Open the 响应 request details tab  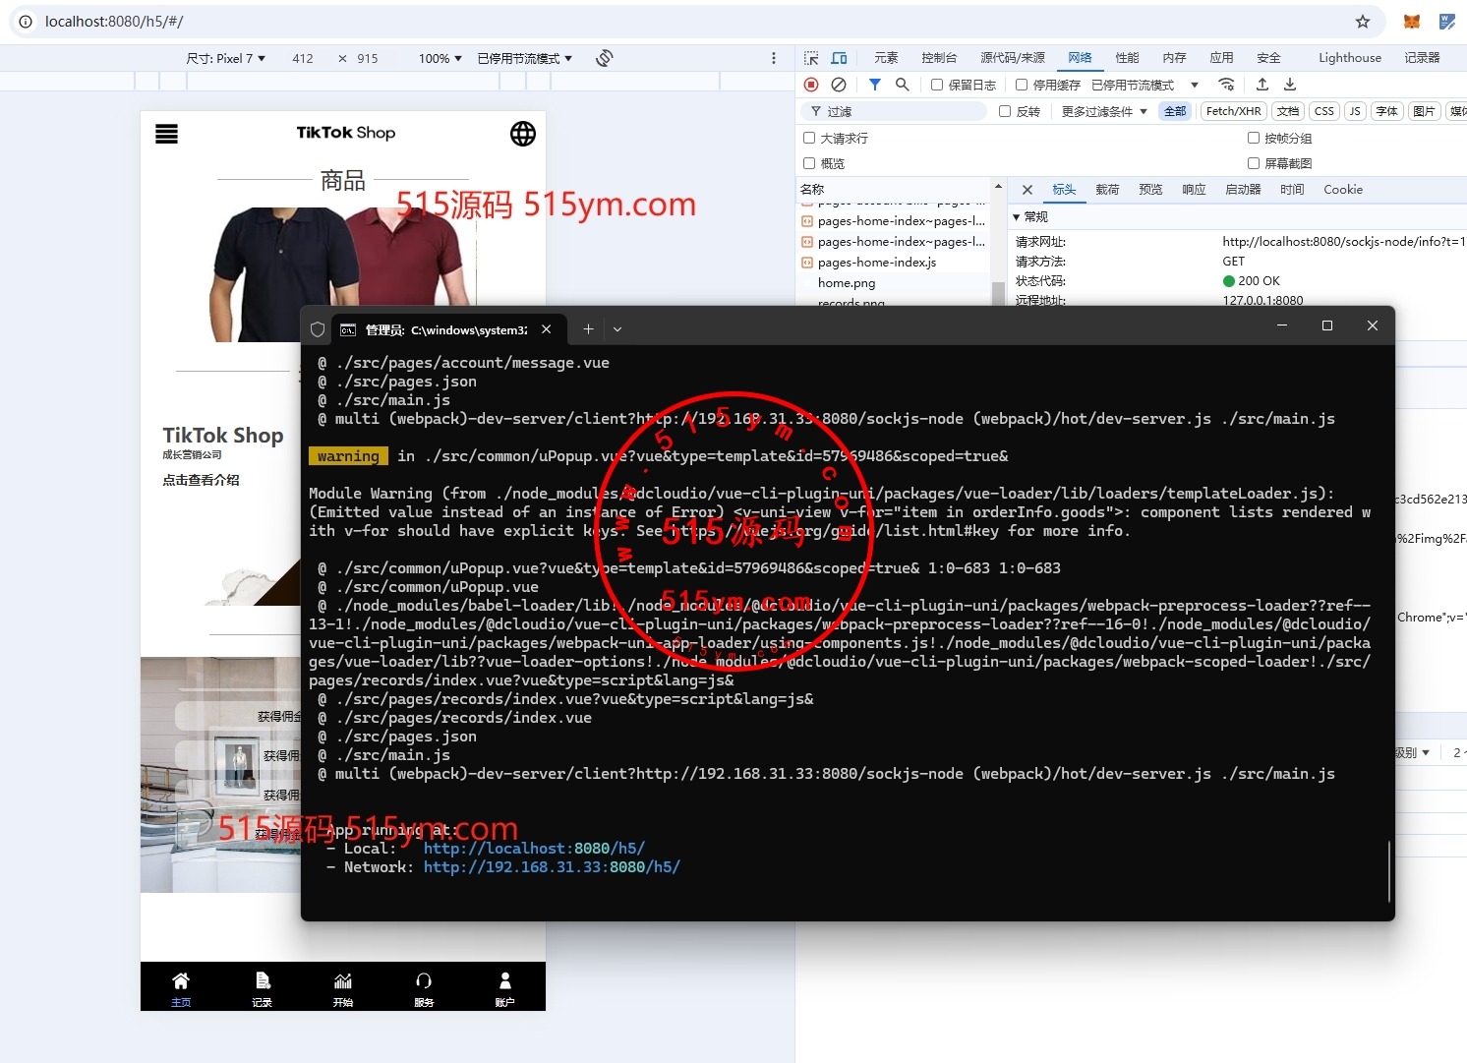coord(1193,190)
